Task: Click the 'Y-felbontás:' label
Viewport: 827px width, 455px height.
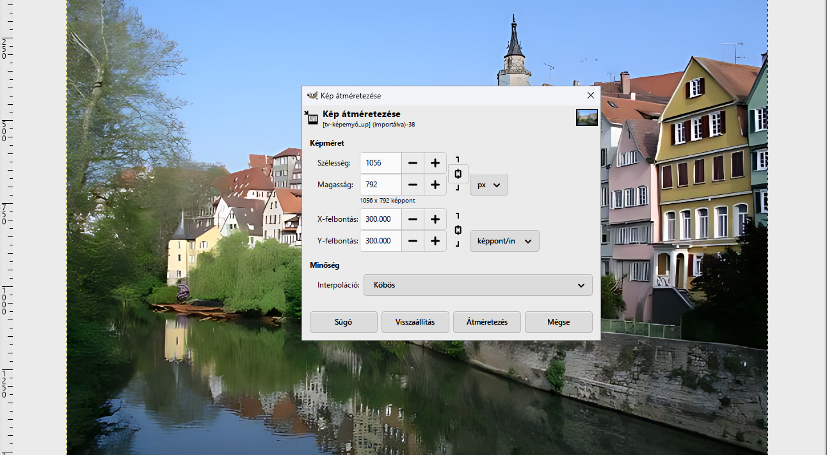Action: point(338,241)
